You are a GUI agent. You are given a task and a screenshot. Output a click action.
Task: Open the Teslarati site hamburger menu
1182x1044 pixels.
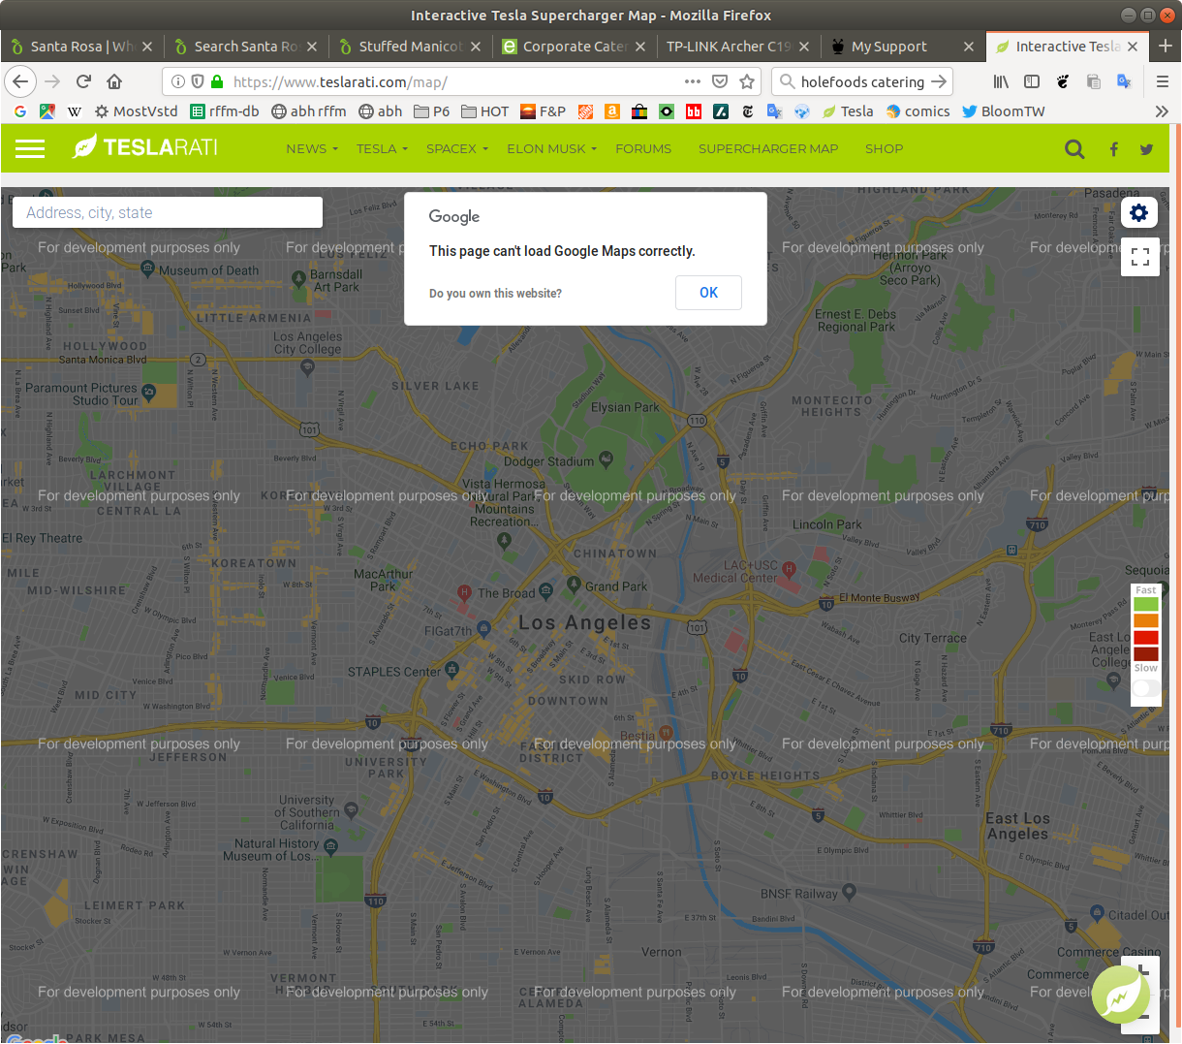click(x=30, y=148)
